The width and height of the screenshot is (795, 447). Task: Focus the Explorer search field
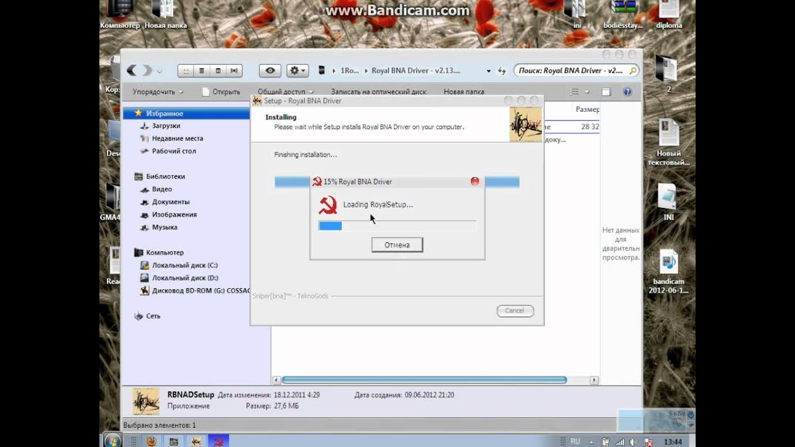[576, 71]
